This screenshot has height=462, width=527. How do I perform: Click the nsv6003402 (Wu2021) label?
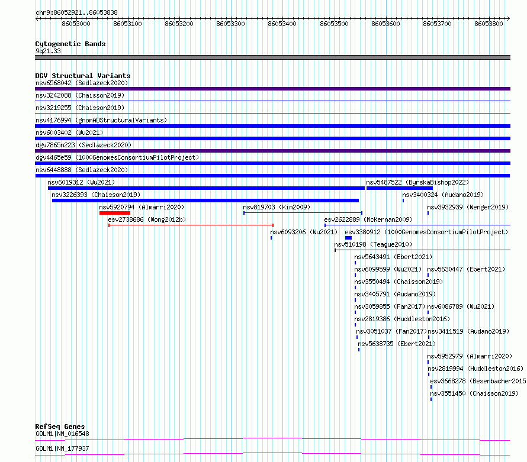[69, 133]
